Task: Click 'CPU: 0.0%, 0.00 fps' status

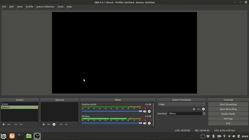Action: [x=224, y=131]
